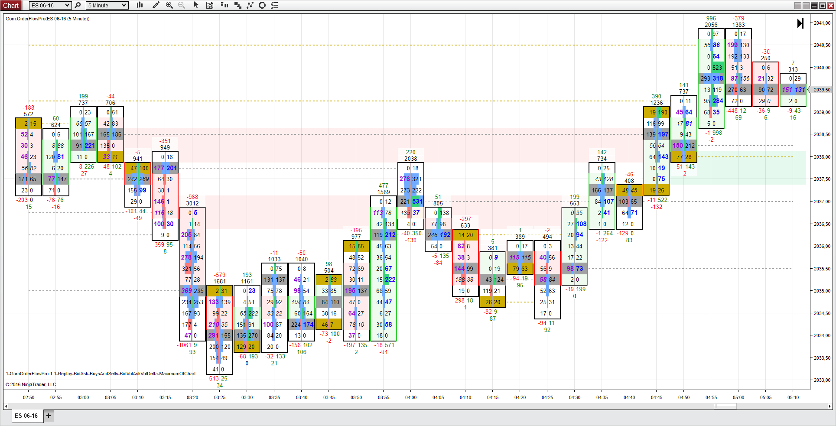Click the 2016 NinjaTrader copyright text

point(31,384)
